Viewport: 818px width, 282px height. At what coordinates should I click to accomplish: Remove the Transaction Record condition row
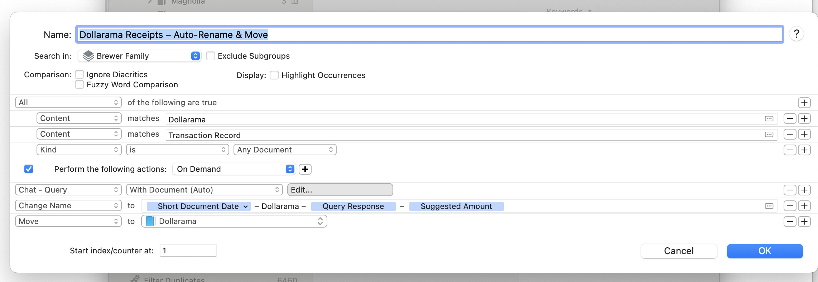coord(790,134)
